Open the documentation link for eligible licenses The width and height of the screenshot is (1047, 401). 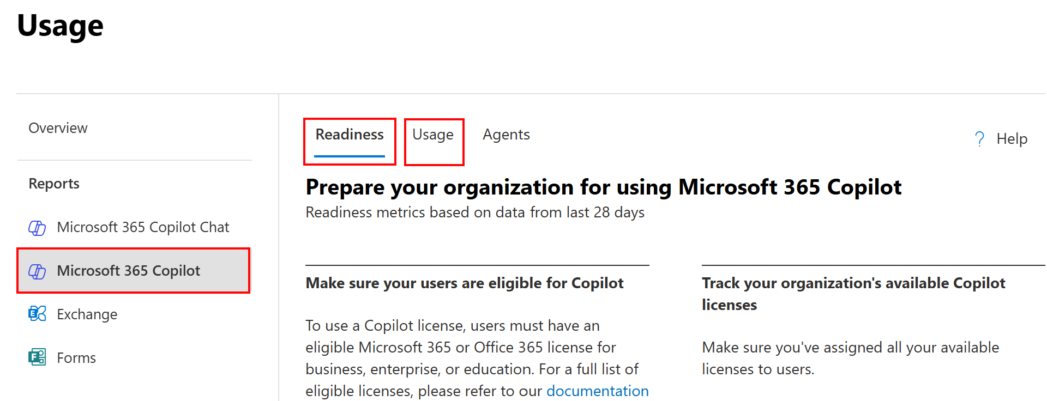[597, 391]
